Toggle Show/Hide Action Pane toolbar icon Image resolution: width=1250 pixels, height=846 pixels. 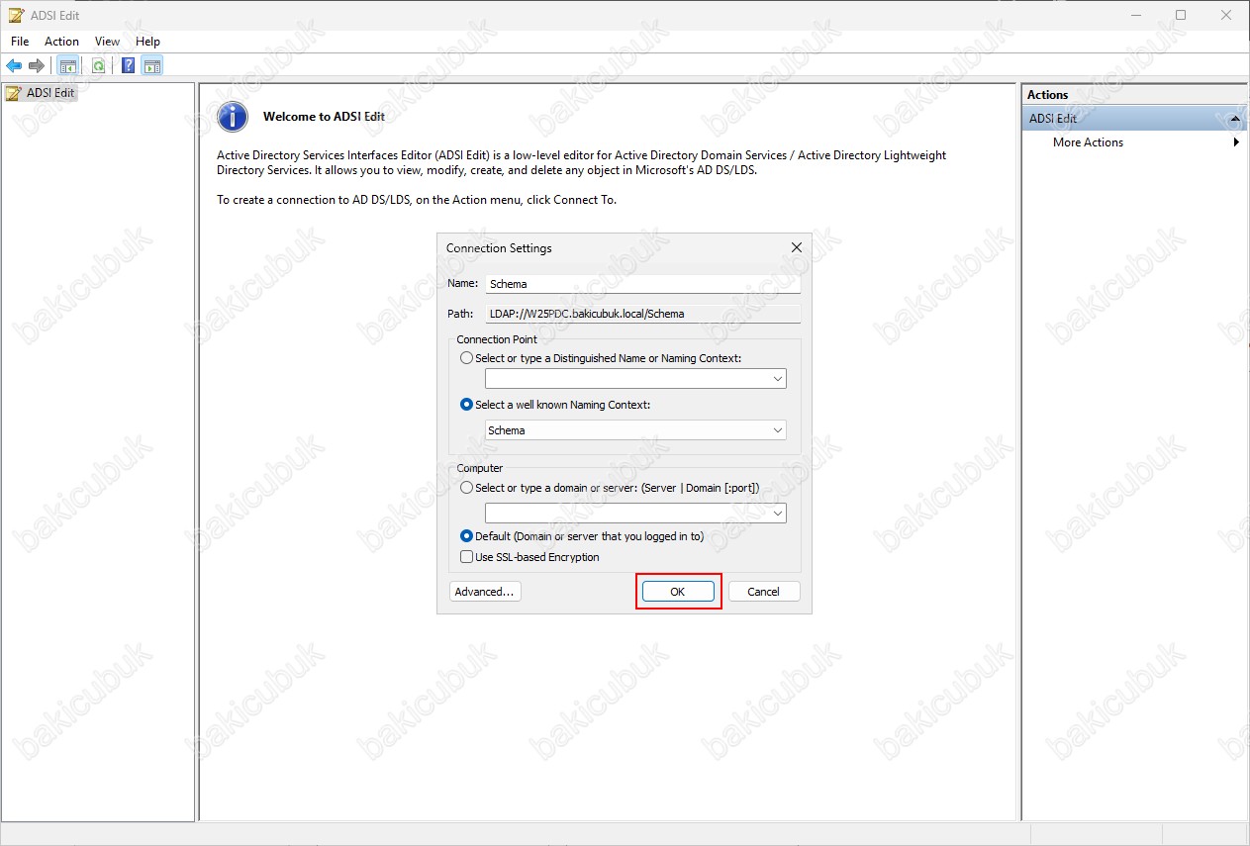[151, 66]
